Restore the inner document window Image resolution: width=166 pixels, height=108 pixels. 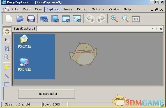click(x=156, y=10)
